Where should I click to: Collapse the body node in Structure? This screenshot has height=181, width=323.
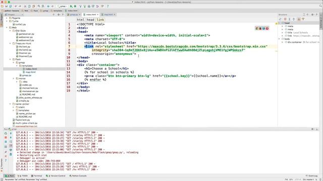[x=280, y=39]
